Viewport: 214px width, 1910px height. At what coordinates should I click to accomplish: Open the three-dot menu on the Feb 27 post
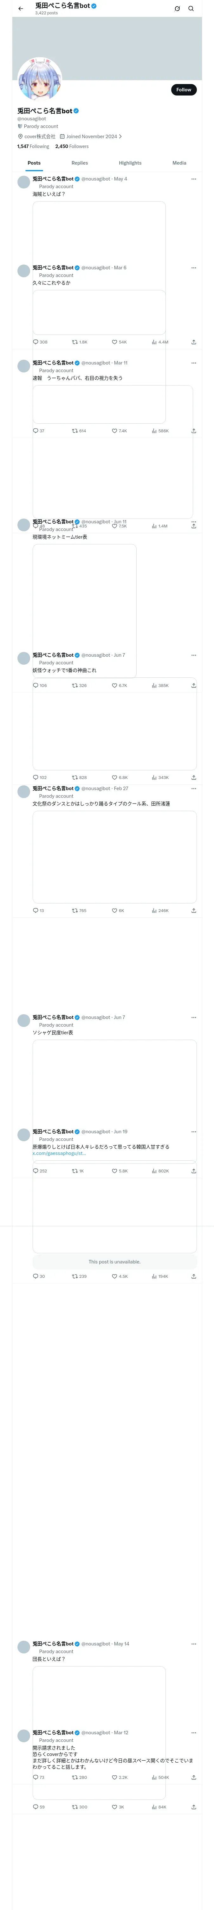pos(193,789)
